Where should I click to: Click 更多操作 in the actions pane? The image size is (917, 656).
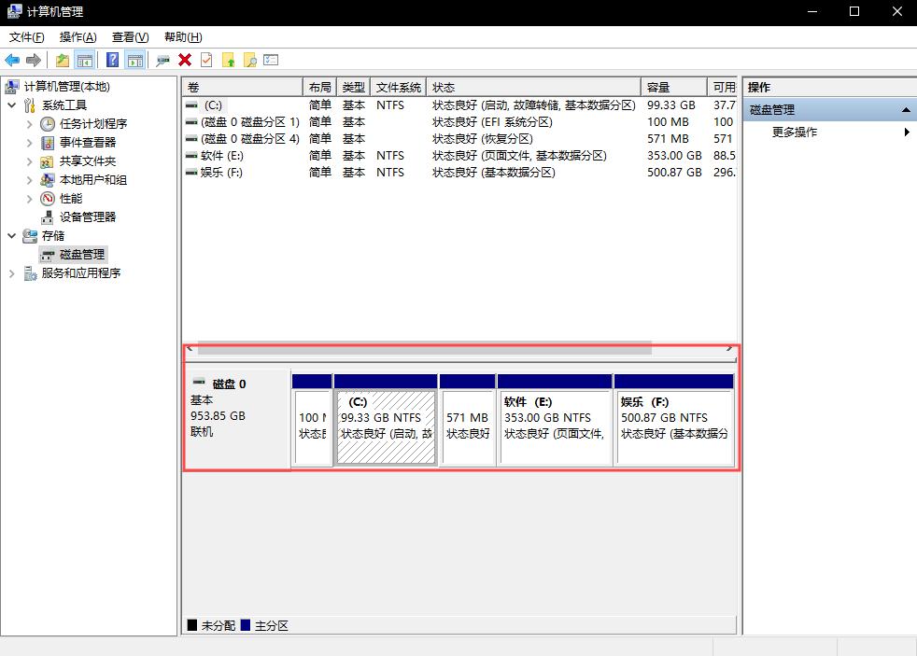(x=795, y=133)
